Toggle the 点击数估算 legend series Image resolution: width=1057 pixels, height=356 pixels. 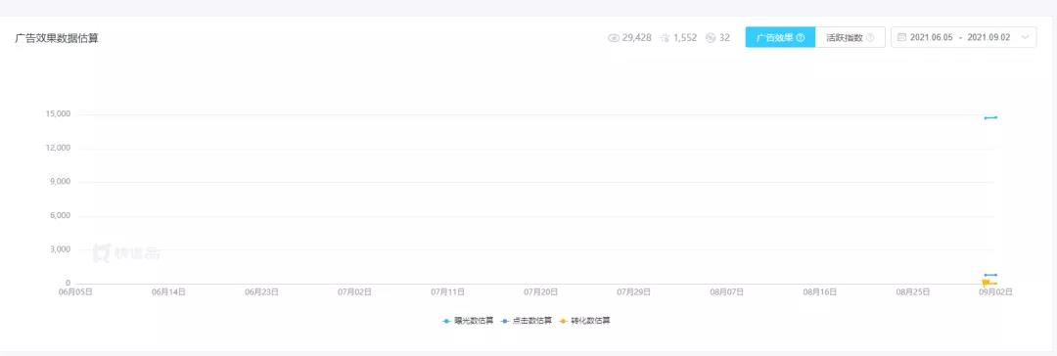click(x=527, y=321)
